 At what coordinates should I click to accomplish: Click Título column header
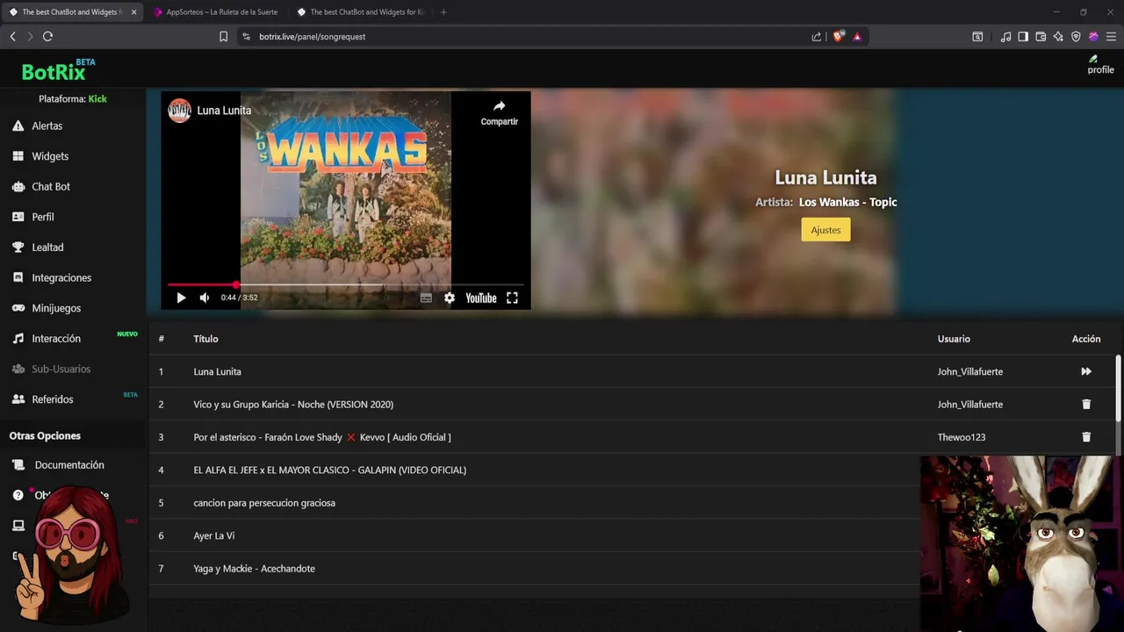pos(205,339)
